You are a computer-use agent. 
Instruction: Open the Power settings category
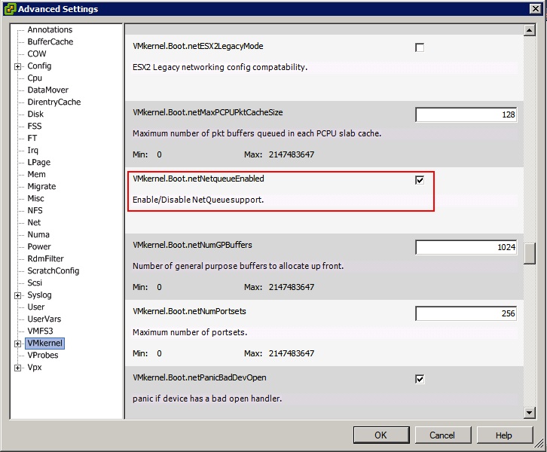(39, 246)
